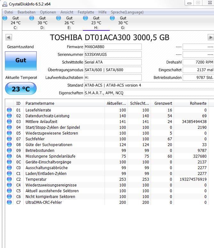Click the Parametername column header
Screen dimensions: 214x248
click(x=64, y=103)
